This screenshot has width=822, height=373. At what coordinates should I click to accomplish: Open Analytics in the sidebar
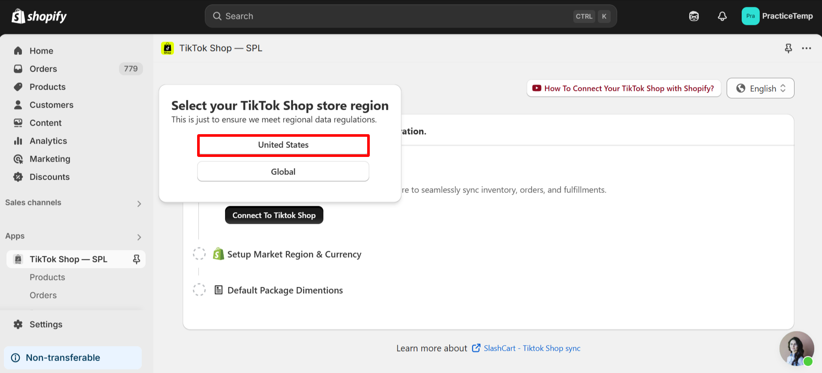click(48, 141)
